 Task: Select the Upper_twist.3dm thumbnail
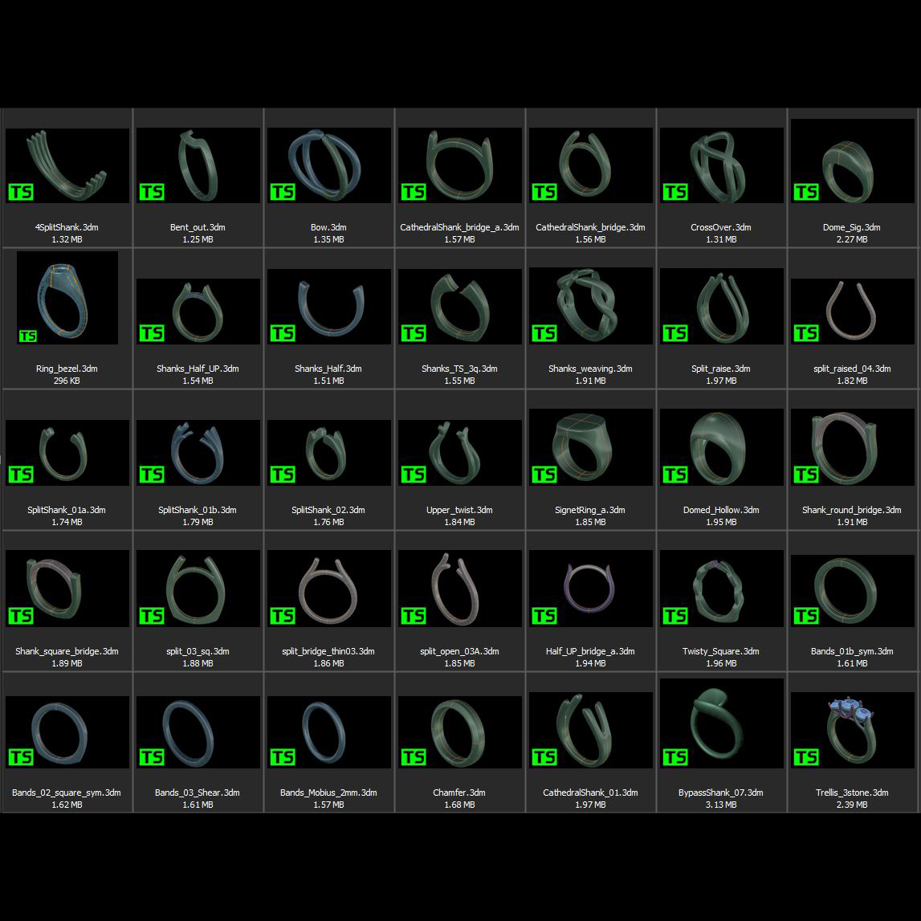pyautogui.click(x=460, y=453)
